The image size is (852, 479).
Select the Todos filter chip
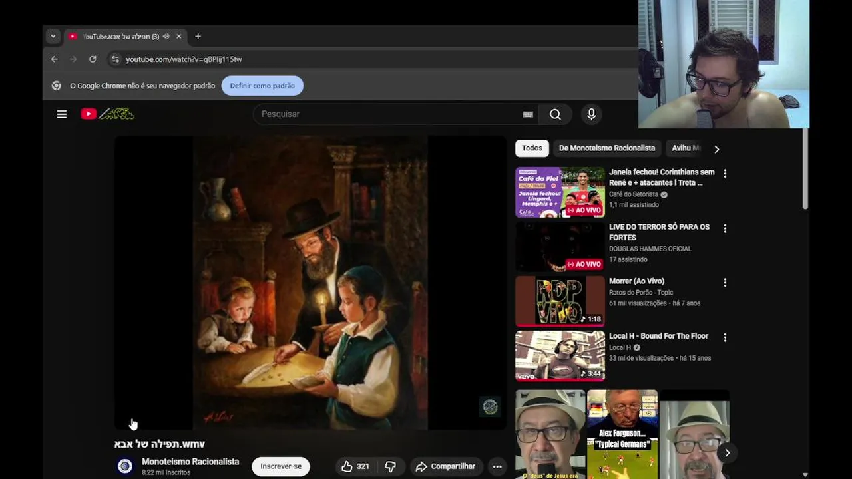(532, 148)
